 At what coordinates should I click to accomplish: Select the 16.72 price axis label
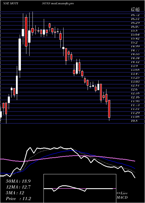tap(135, 15)
